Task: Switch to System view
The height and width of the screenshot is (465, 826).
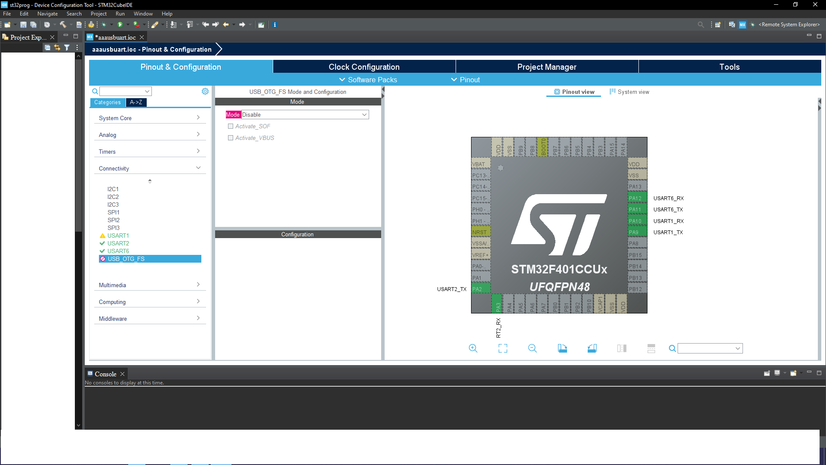Action: point(629,92)
